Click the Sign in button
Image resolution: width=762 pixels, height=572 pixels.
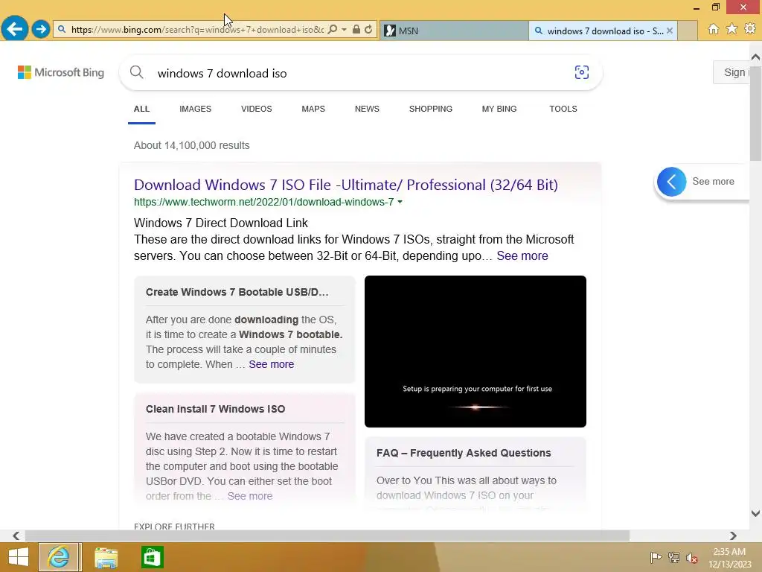tap(732, 72)
